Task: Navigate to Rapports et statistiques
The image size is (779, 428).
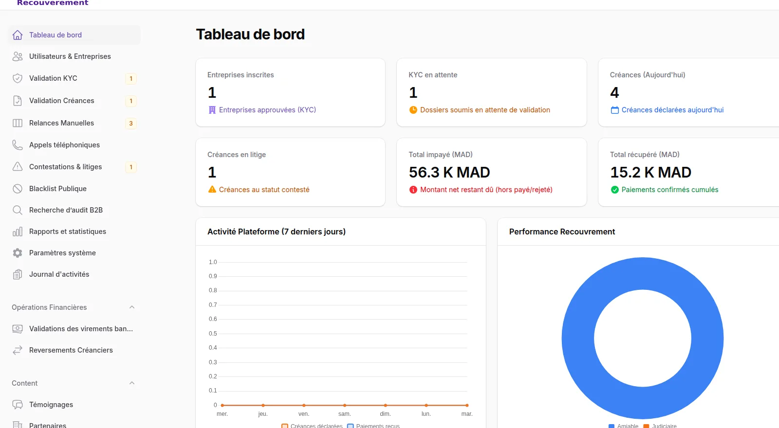Action: click(74, 232)
